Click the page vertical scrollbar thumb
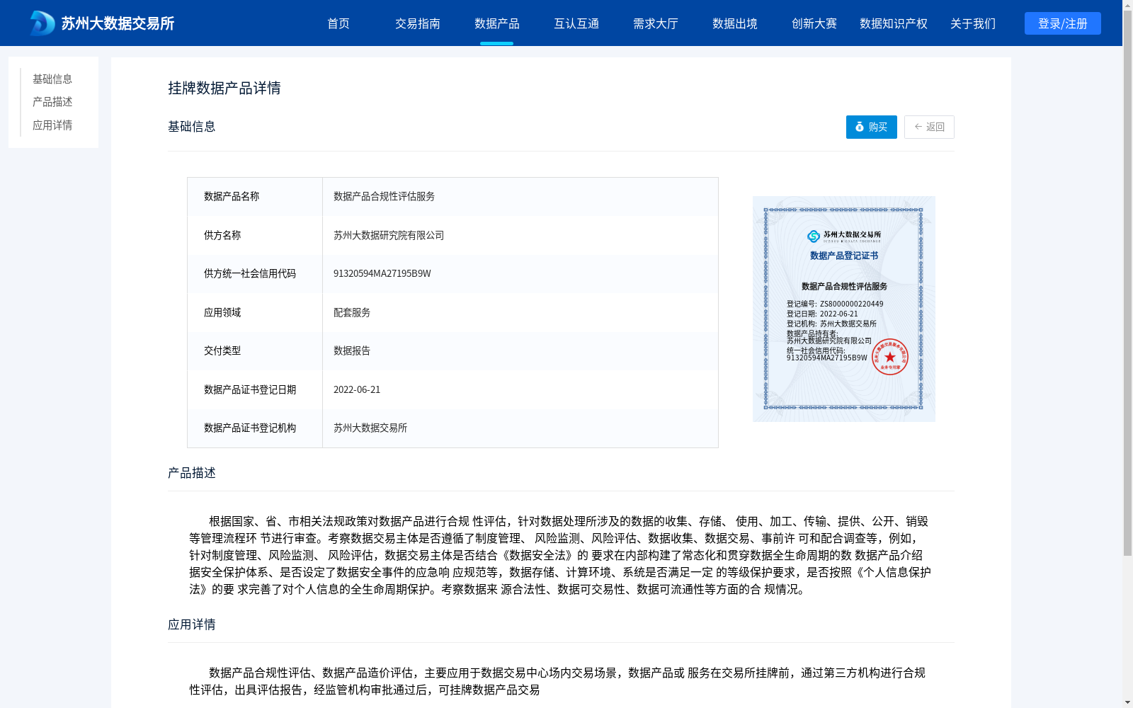Image resolution: width=1133 pixels, height=708 pixels. click(x=1127, y=283)
